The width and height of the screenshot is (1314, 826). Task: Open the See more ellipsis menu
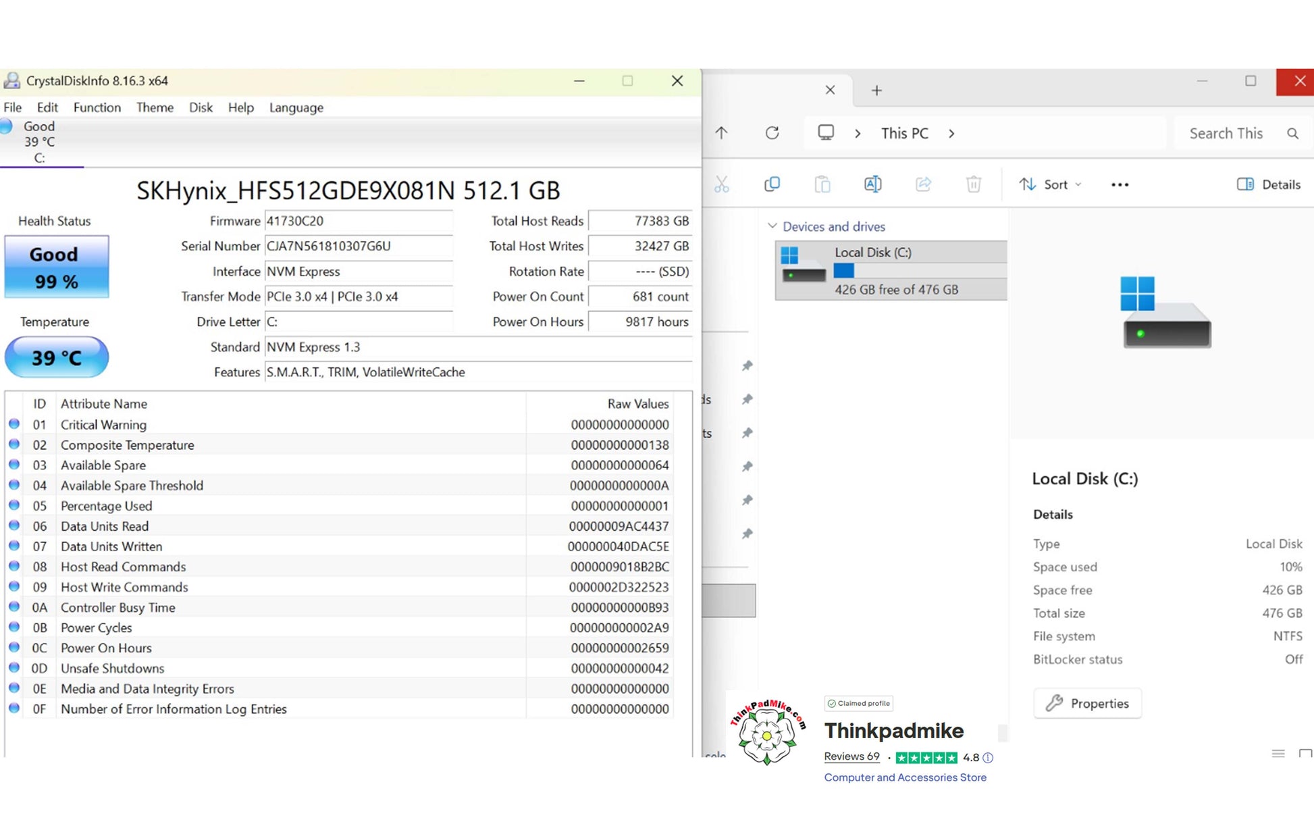(x=1119, y=184)
